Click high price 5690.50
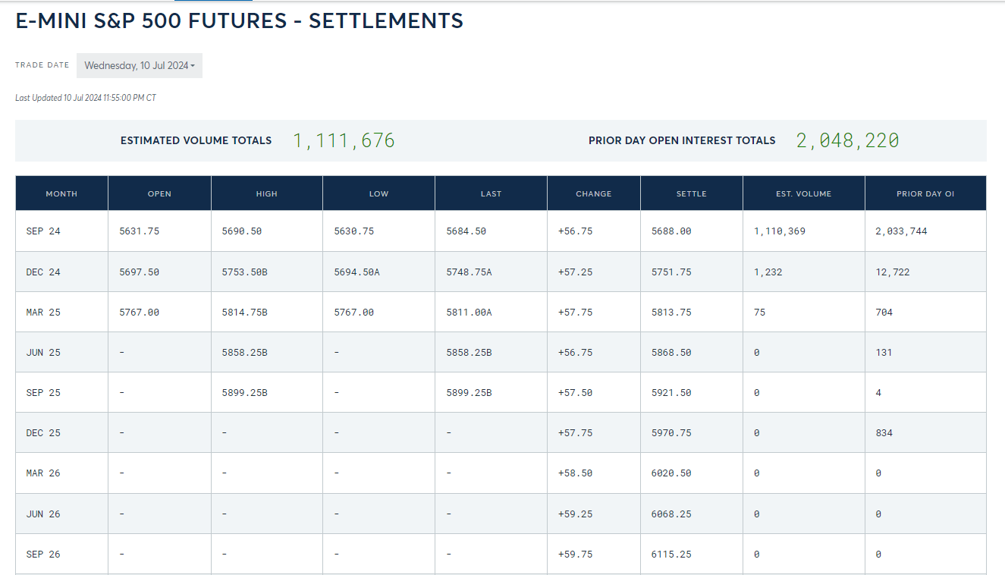The image size is (1005, 575). point(242,231)
